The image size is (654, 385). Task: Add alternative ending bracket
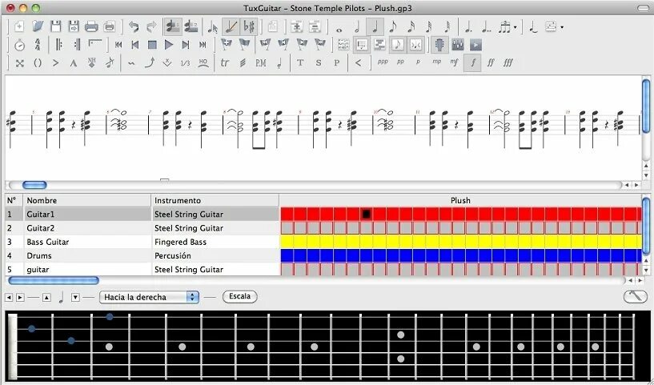(95, 44)
